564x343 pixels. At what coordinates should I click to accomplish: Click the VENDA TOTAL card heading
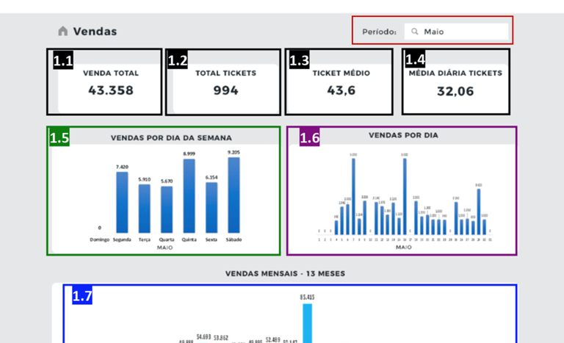point(111,73)
